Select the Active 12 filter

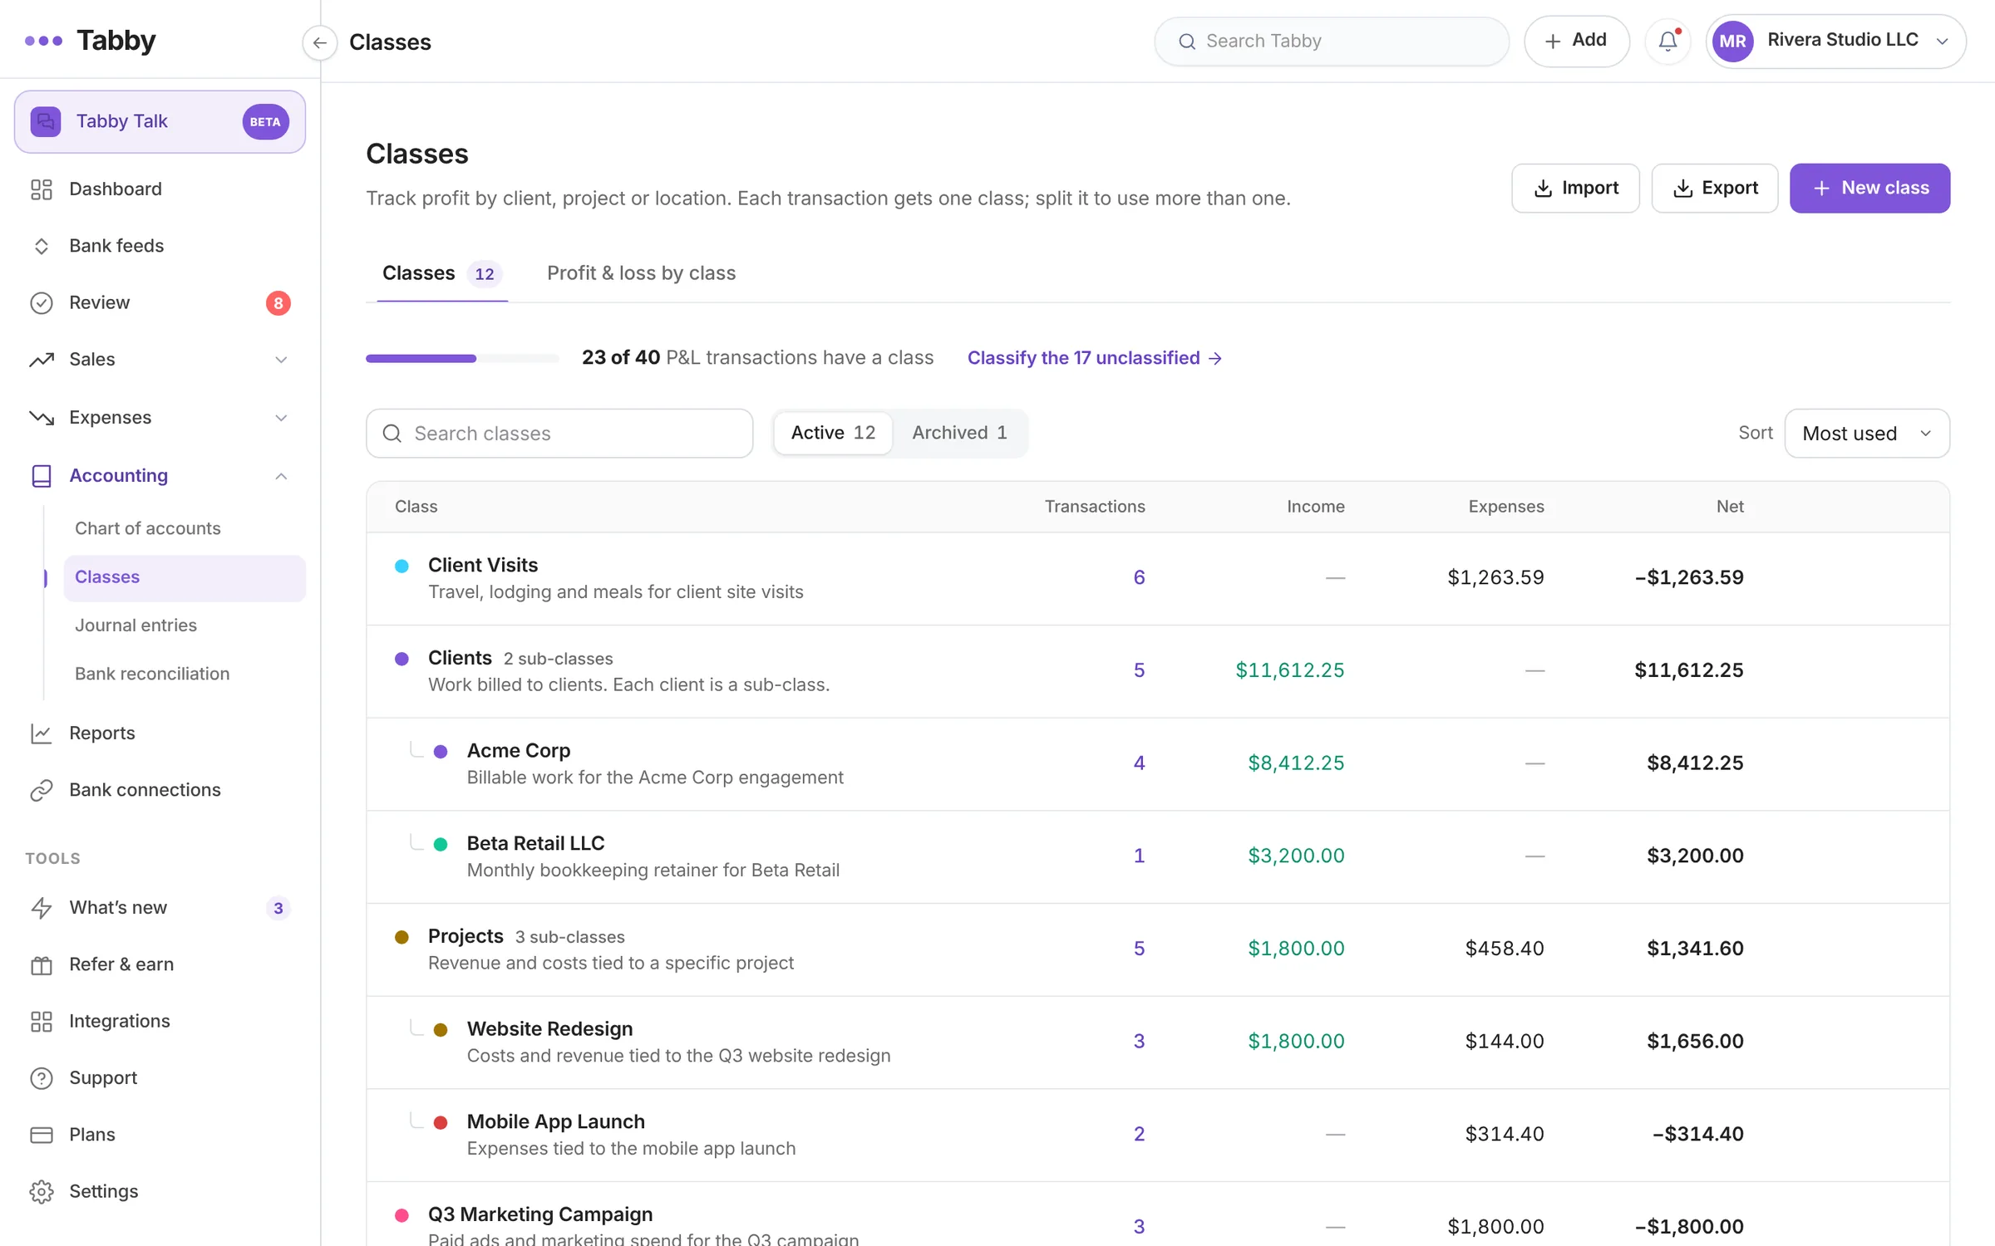tap(833, 433)
